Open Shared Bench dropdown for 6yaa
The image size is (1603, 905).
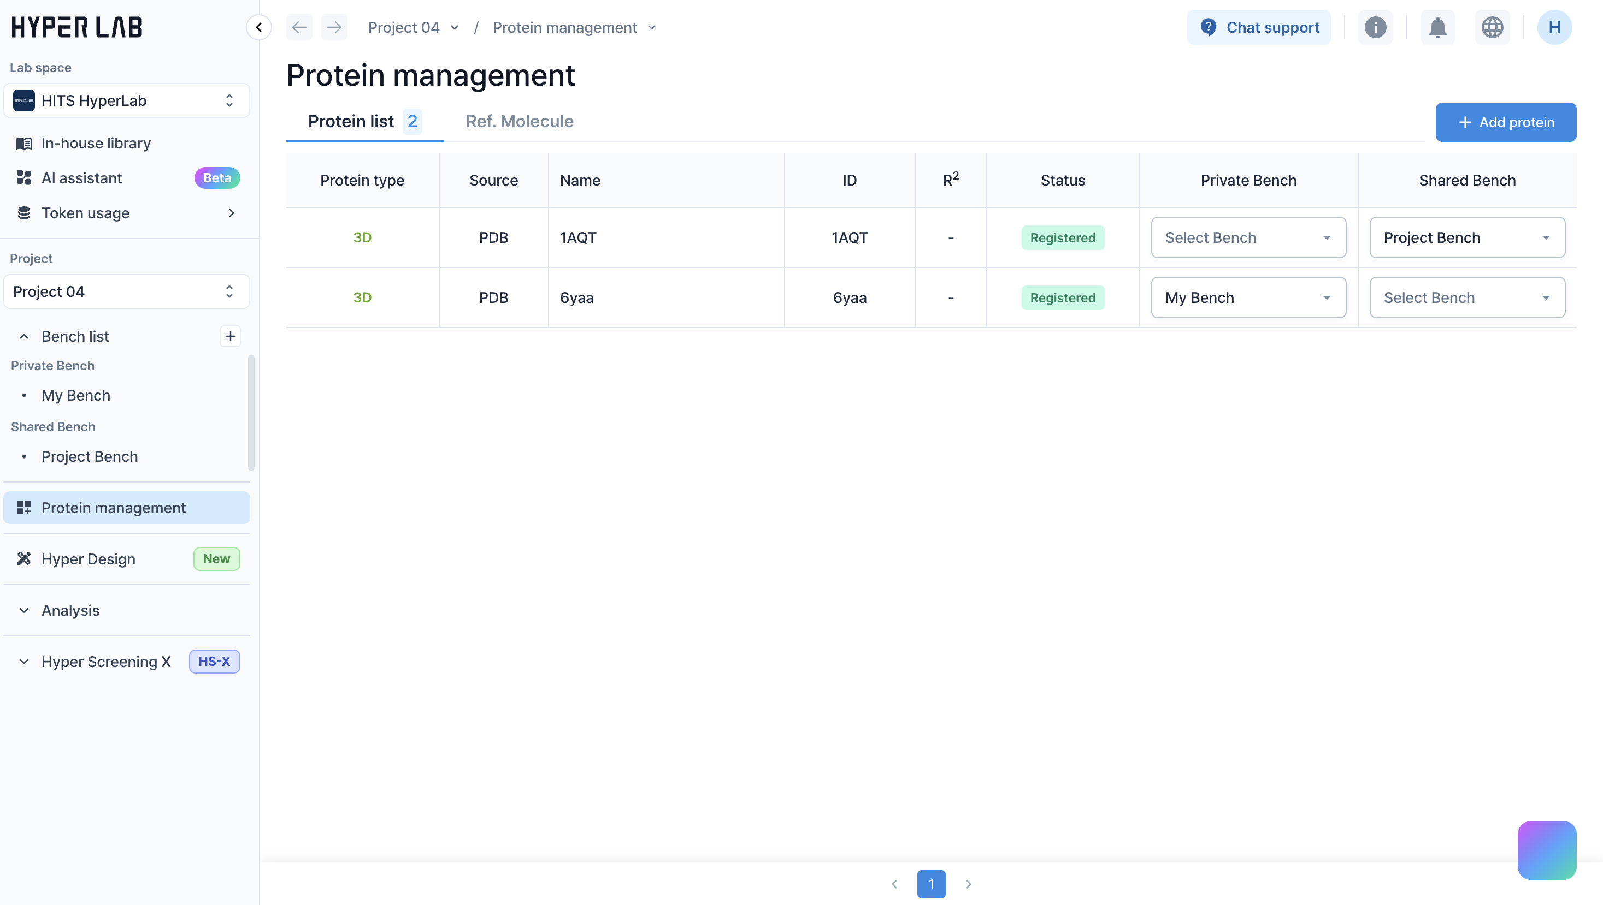(1467, 297)
